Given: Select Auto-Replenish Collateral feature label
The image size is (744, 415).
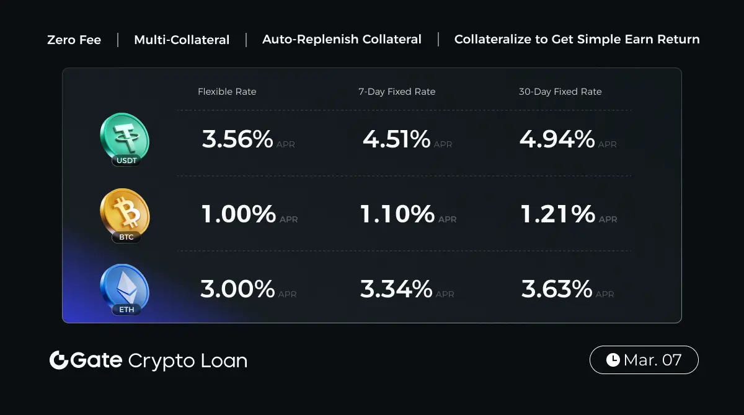Looking at the screenshot, I should coord(342,40).
